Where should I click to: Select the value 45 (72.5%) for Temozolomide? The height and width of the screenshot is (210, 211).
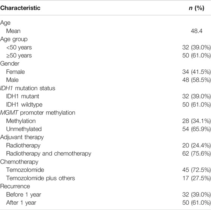(197, 170)
